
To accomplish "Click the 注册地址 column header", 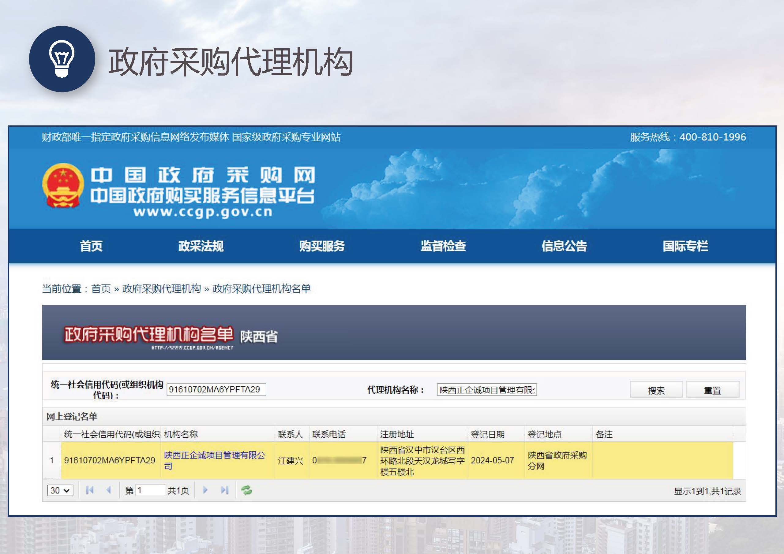I will point(422,434).
